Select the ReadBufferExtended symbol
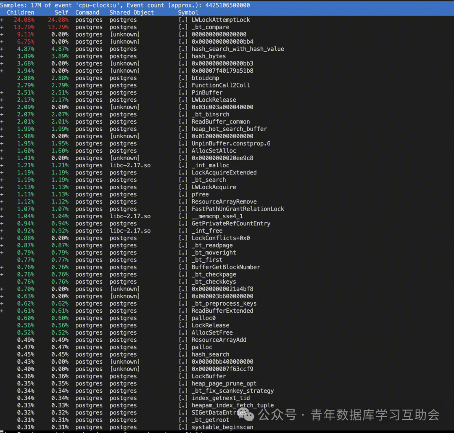Viewport: 454px width, 433px height. click(x=222, y=311)
